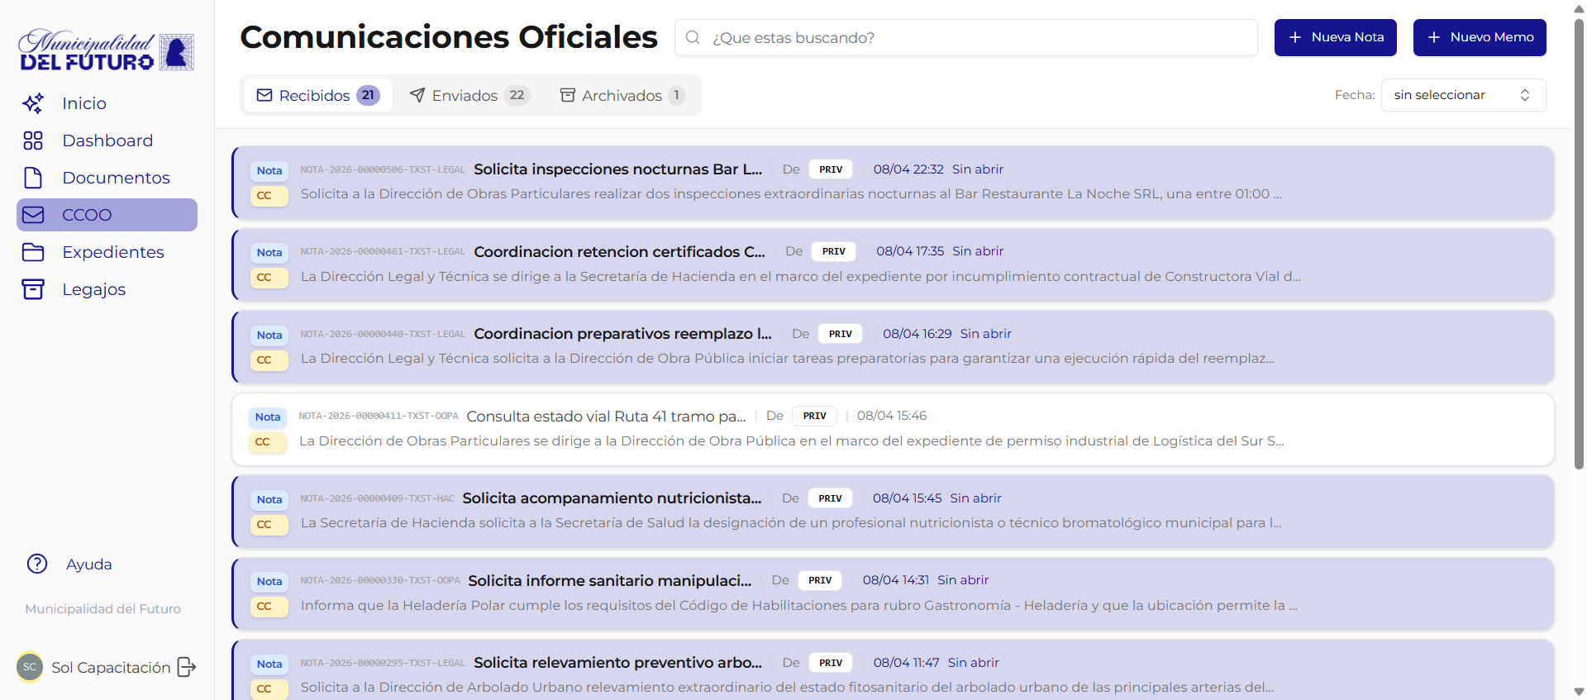Click the Inicio sparkle icon
This screenshot has width=1587, height=700.
[33, 103]
